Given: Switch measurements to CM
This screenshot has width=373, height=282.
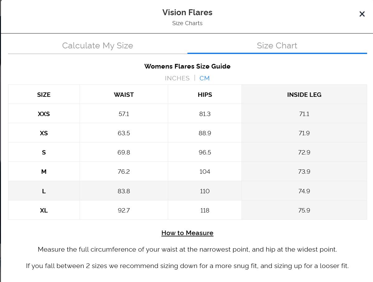Looking at the screenshot, I should [x=205, y=78].
